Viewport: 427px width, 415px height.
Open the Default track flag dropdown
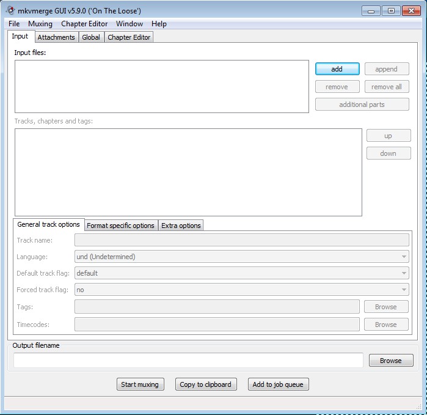click(x=242, y=273)
